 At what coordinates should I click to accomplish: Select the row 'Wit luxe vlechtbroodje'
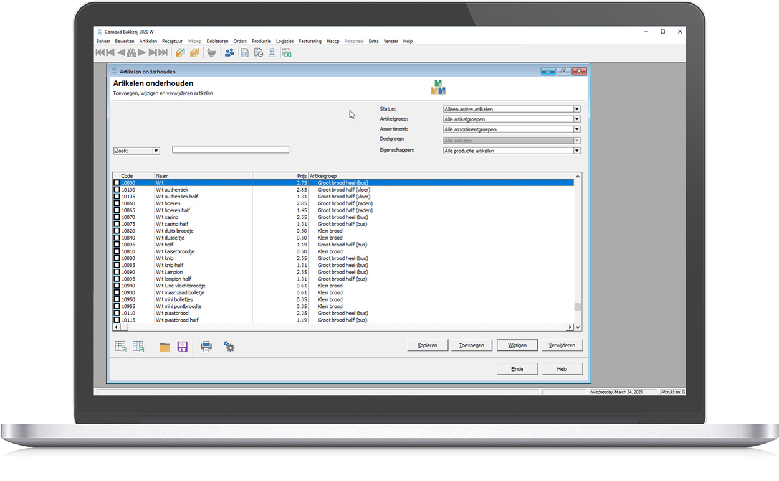(343, 286)
